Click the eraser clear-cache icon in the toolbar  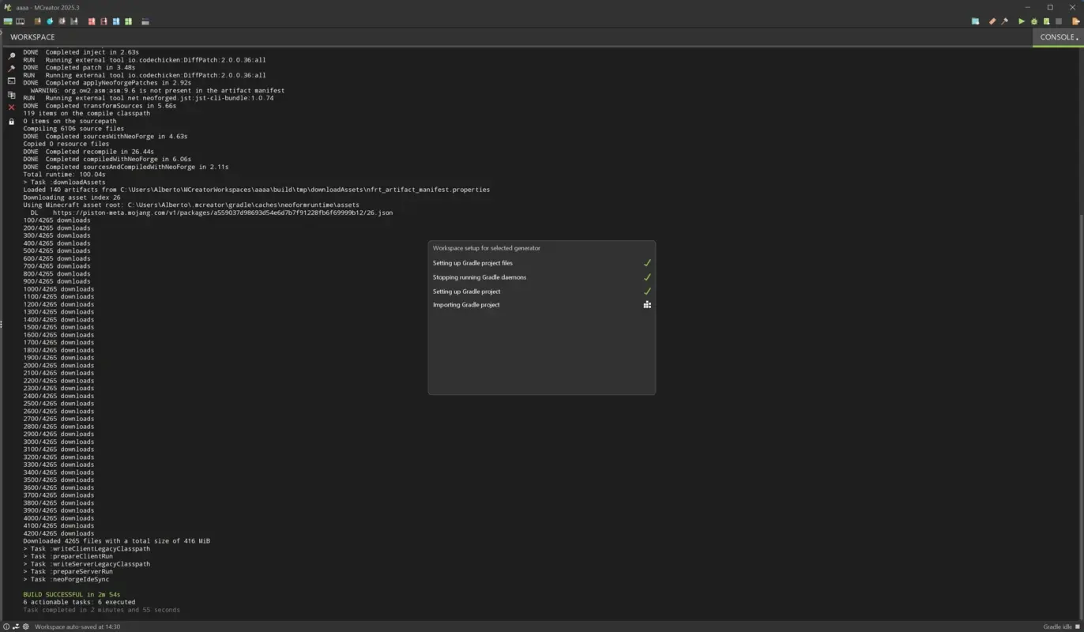[992, 21]
